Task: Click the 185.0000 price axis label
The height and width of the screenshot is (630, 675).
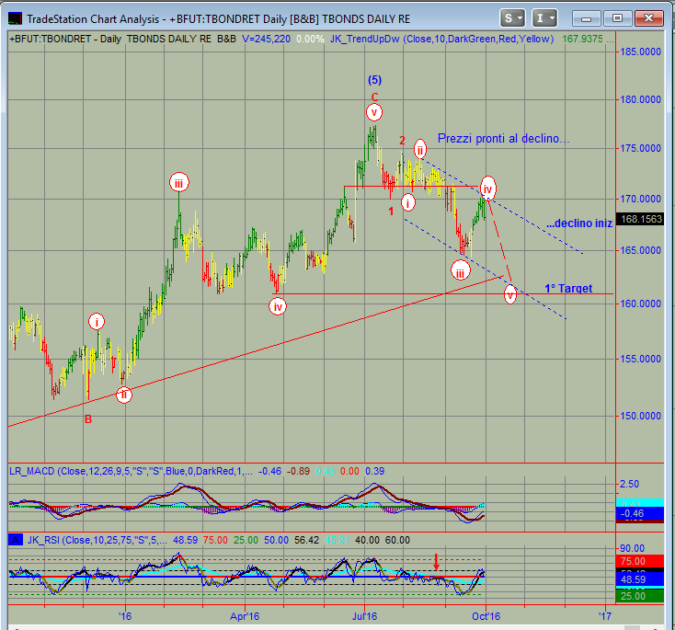Action: pyautogui.click(x=640, y=52)
